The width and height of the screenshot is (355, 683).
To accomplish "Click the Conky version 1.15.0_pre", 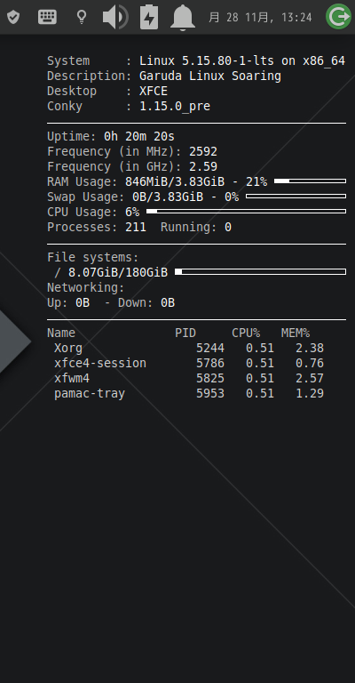I will pyautogui.click(x=175, y=107).
